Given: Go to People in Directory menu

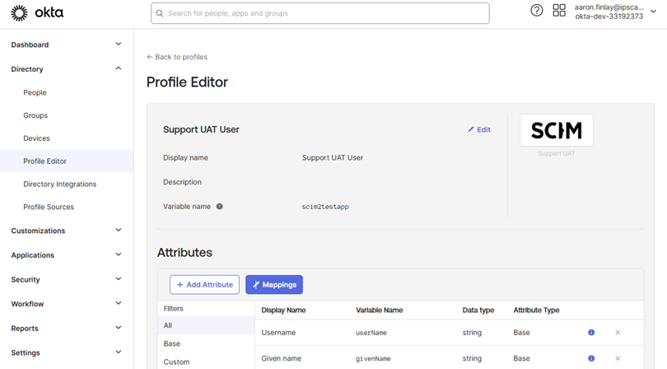Looking at the screenshot, I should tap(35, 93).
